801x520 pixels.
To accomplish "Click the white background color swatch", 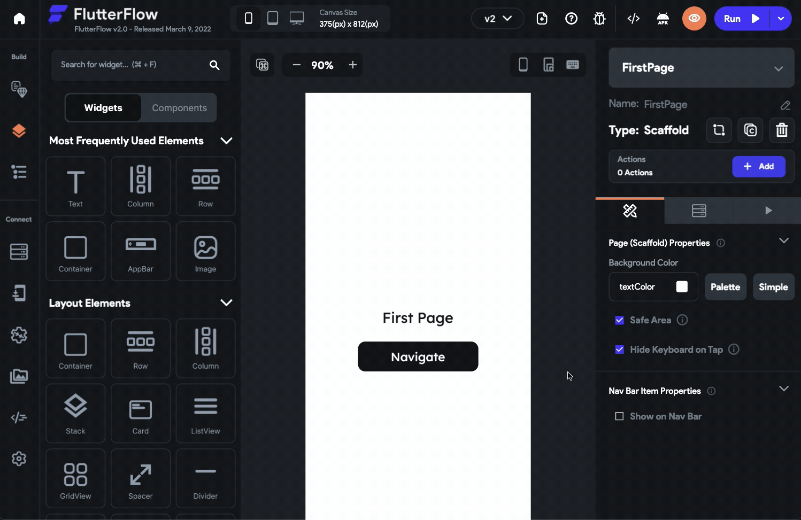I will click(x=682, y=286).
